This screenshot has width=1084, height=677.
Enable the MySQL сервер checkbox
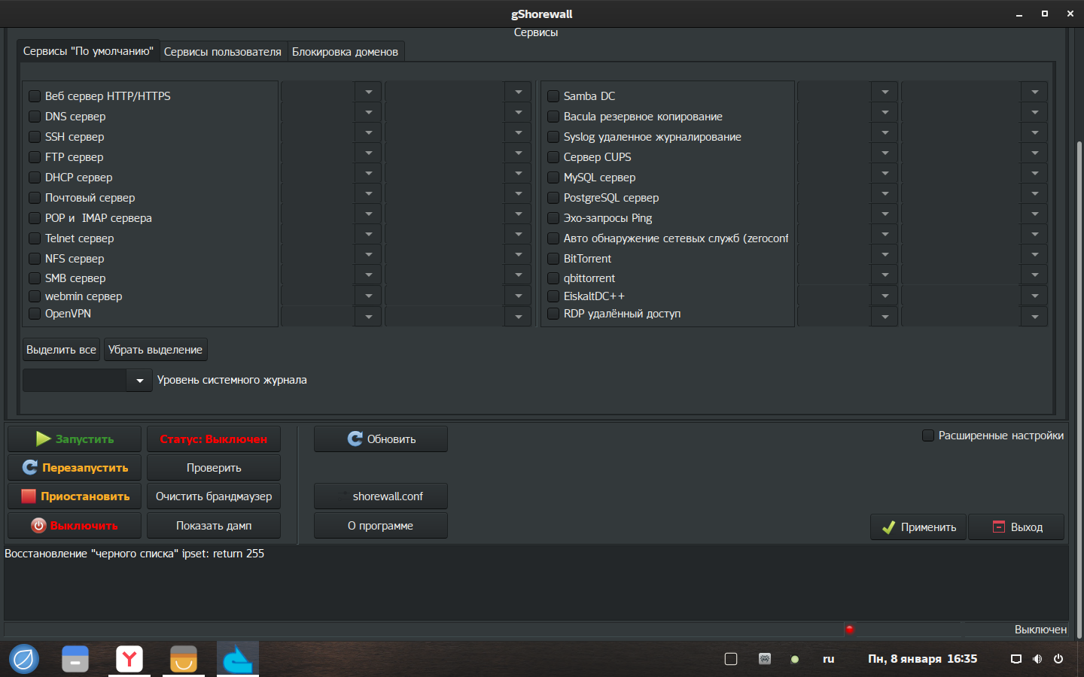point(553,178)
